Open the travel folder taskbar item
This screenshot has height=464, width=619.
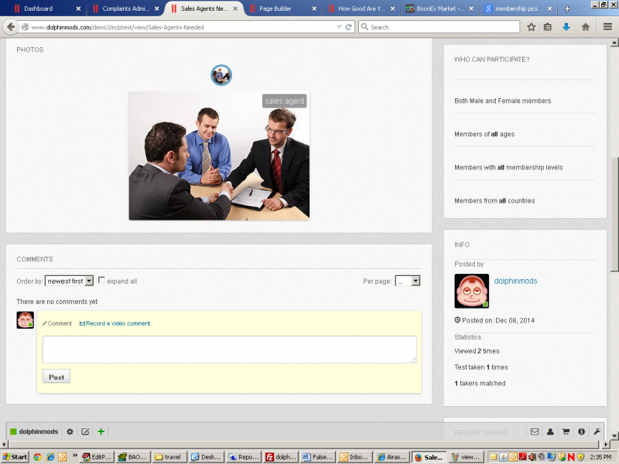tap(169, 457)
